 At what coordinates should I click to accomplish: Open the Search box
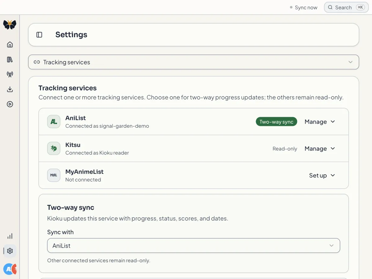pyautogui.click(x=346, y=7)
